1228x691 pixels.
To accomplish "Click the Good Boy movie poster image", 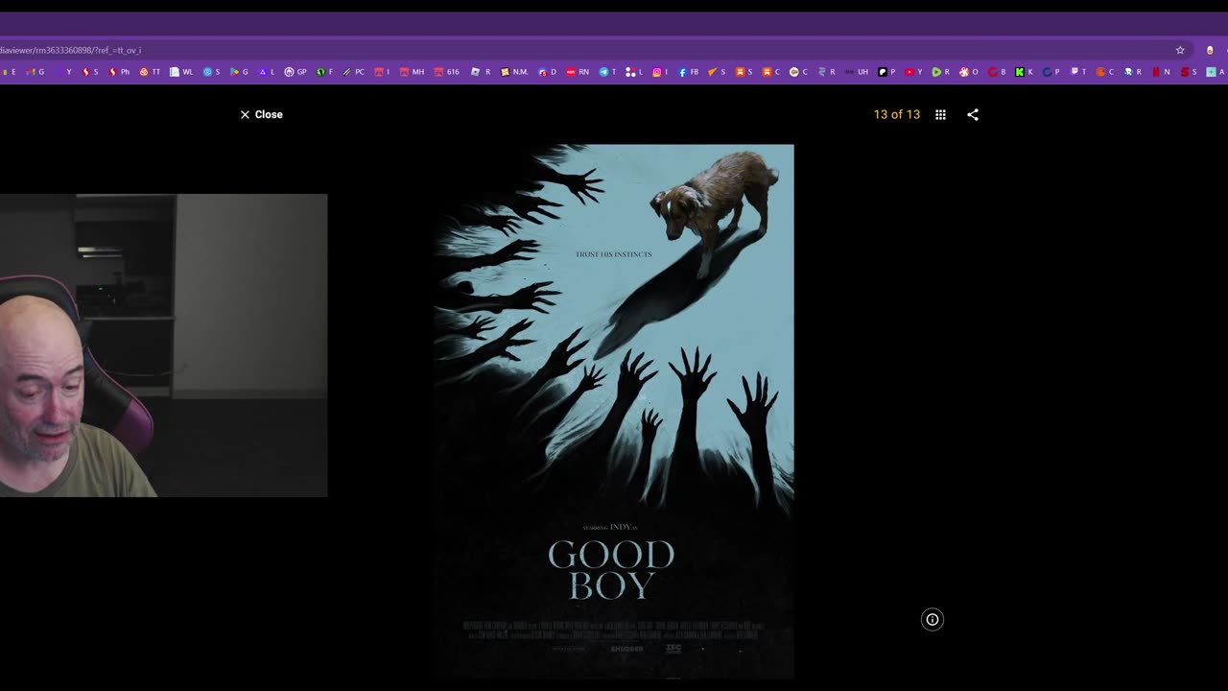I will tap(613, 412).
